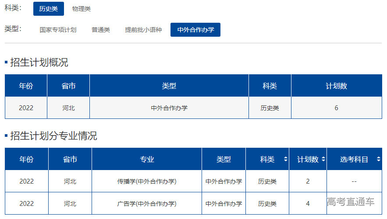Click 省市 header in majors table

click(x=70, y=159)
